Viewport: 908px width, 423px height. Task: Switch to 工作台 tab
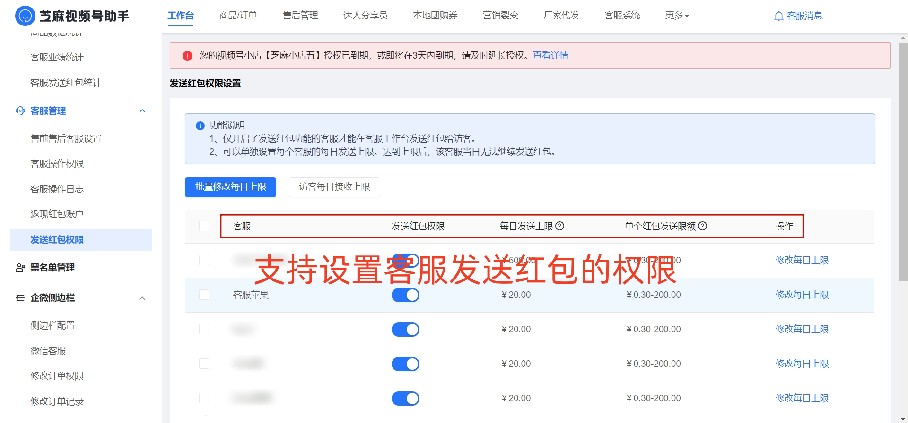click(x=181, y=16)
